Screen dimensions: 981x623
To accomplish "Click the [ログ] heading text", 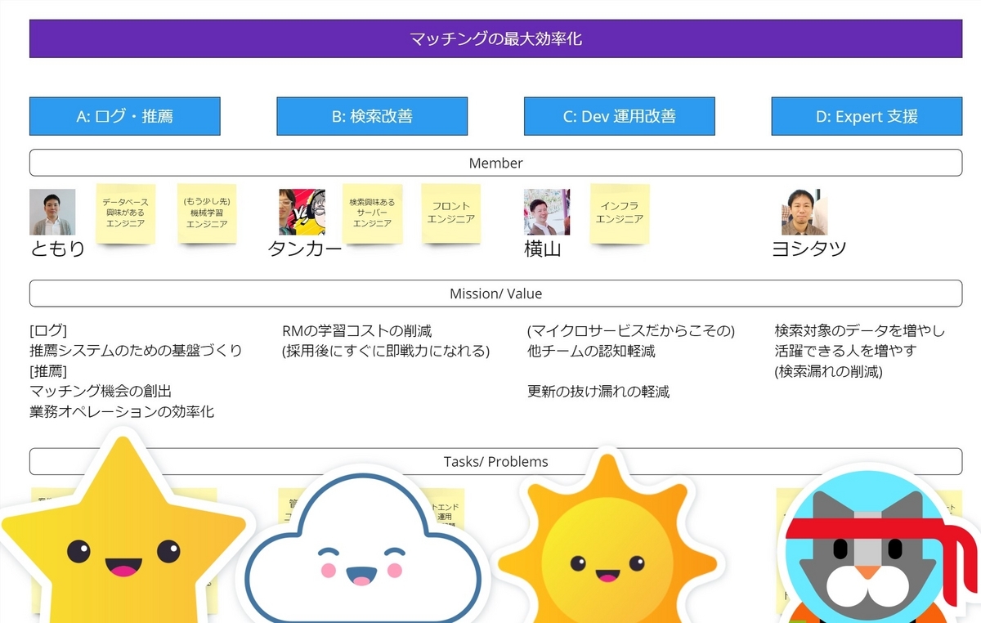I will [x=48, y=331].
